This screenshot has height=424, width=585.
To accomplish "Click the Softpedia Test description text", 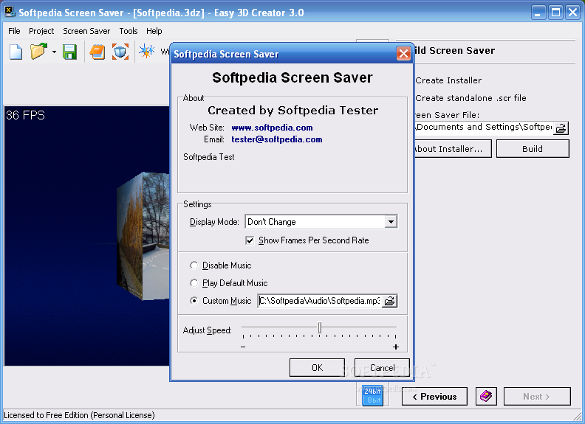I will click(208, 157).
